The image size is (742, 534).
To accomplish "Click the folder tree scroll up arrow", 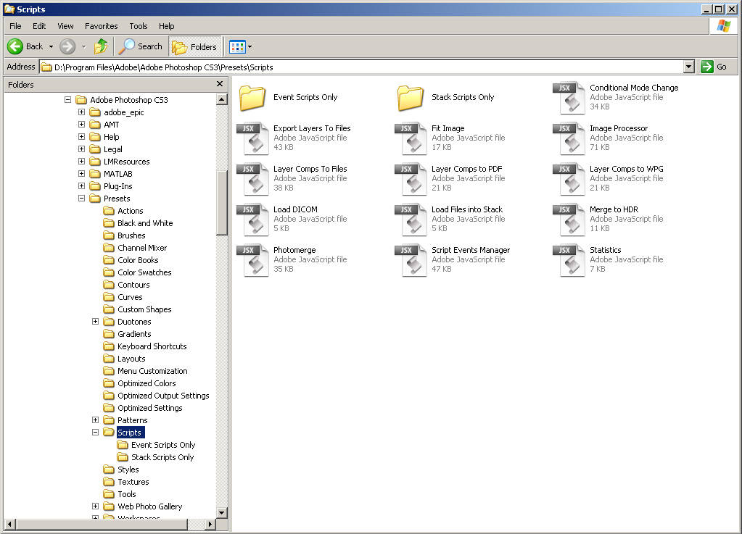I will click(x=221, y=99).
